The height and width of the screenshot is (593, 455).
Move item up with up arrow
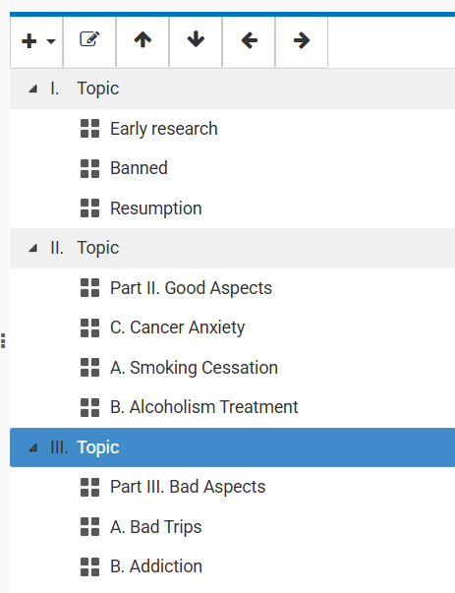tap(142, 39)
